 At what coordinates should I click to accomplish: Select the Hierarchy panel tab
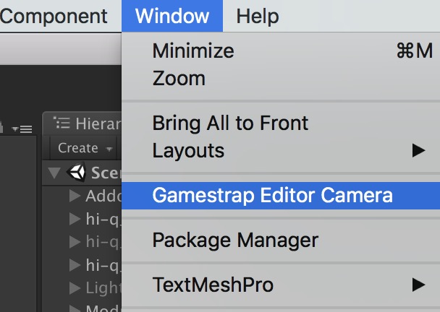[x=87, y=123]
